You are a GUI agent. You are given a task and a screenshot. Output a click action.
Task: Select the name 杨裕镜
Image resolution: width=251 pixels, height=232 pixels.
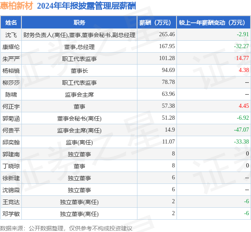pos(11,71)
